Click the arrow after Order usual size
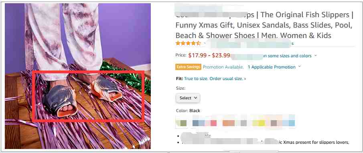Image resolution: width=363 pixels, height=153 pixels. [x=245, y=79]
